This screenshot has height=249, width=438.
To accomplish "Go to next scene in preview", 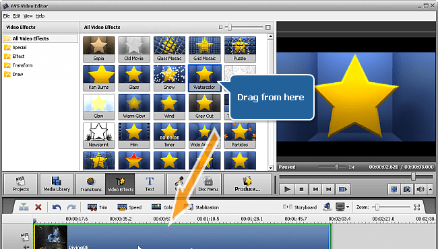I will click(x=343, y=189).
